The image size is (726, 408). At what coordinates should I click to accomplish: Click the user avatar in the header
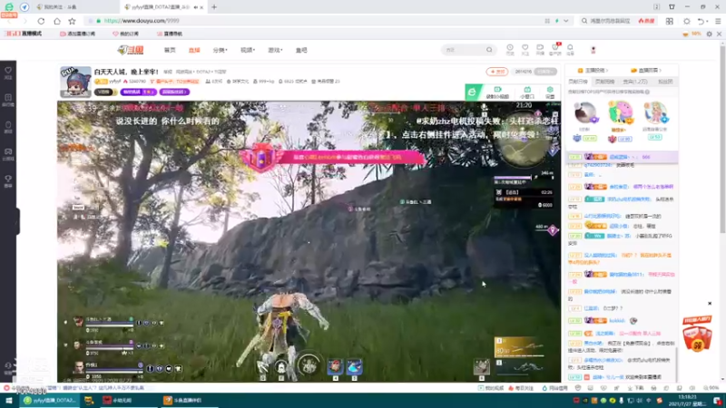[594, 50]
